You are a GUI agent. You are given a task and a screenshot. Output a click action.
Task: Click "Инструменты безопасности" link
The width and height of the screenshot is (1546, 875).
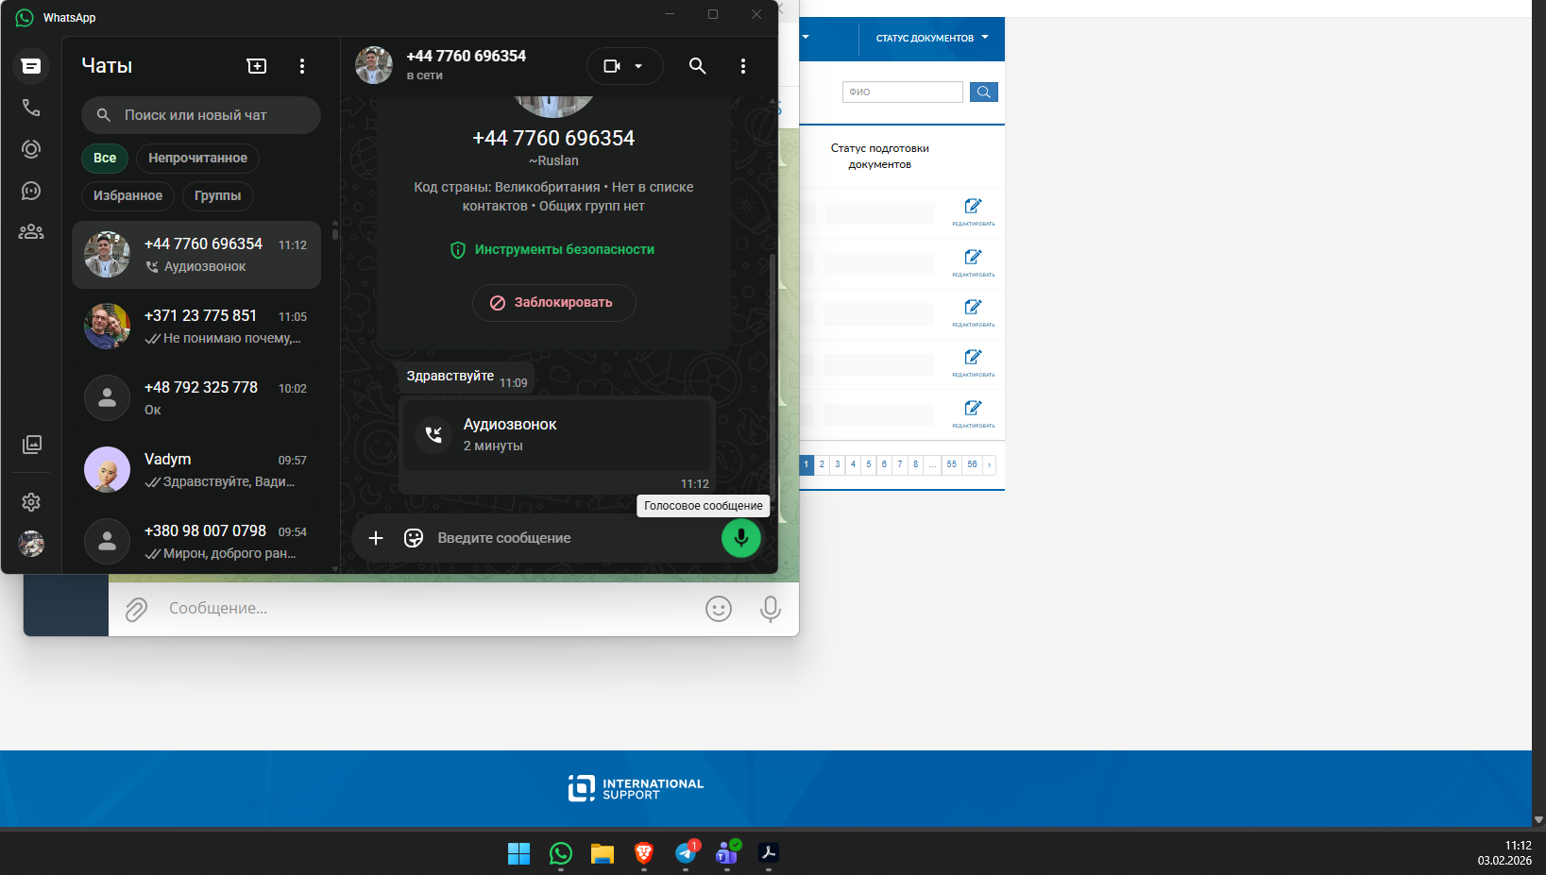(552, 250)
